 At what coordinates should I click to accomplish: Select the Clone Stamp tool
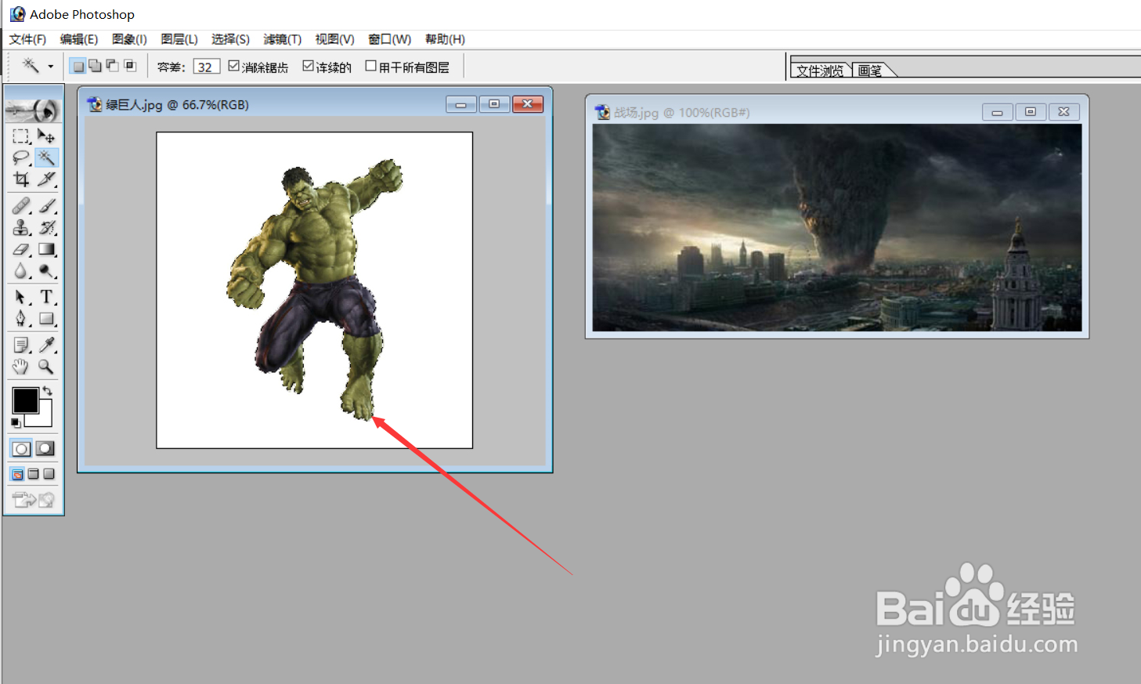21,228
